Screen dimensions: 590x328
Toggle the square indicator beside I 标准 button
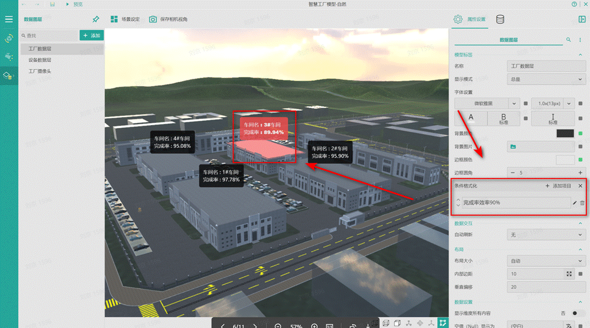pos(580,118)
